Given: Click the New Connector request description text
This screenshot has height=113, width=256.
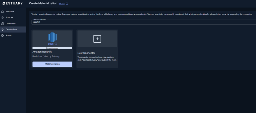Looking at the screenshot, I should pyautogui.click(x=97, y=58).
